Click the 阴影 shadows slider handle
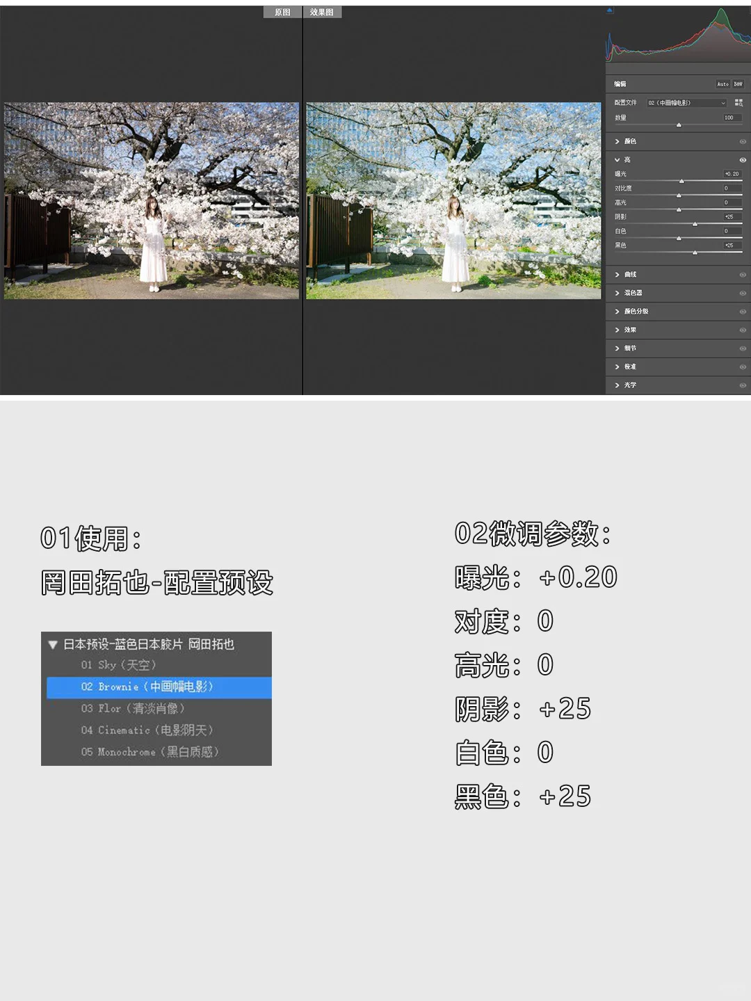Viewport: 751px width, 1001px height. pyautogui.click(x=695, y=224)
